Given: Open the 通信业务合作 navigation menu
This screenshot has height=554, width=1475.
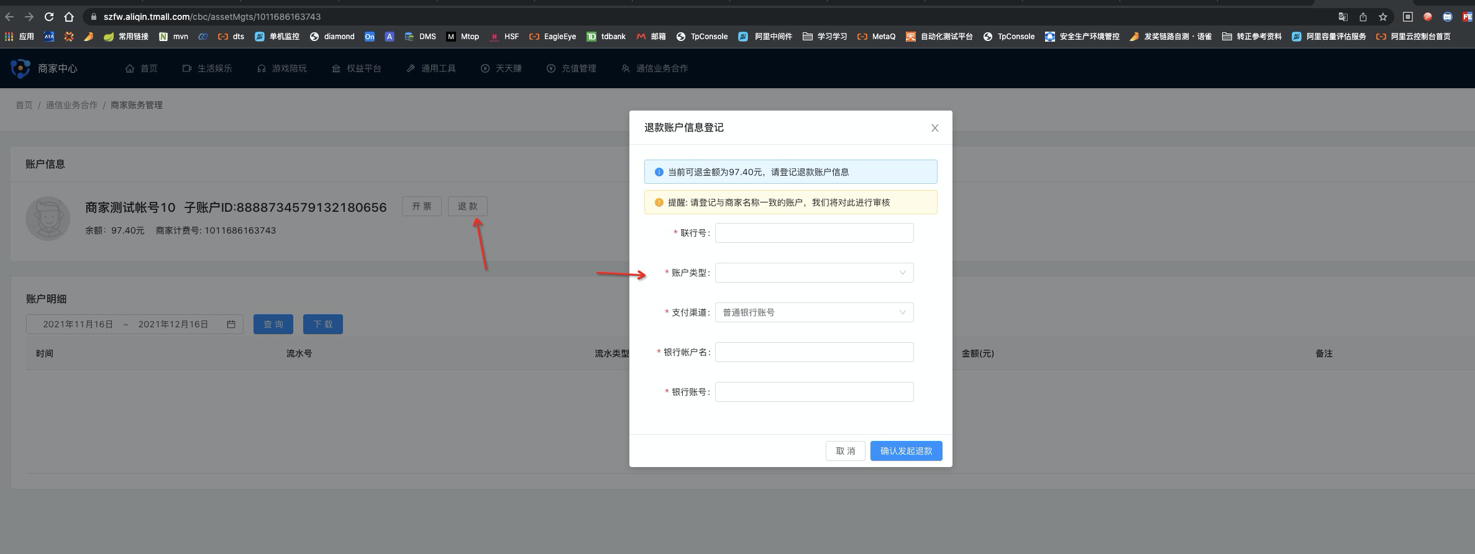Looking at the screenshot, I should (655, 68).
